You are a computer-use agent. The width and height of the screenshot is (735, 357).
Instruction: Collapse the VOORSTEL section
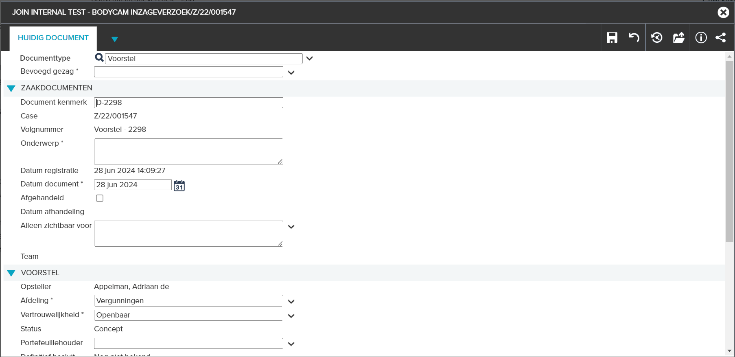(11, 273)
